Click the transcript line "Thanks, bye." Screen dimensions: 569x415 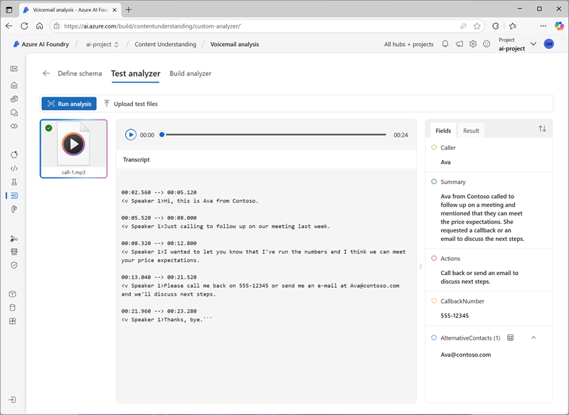(167, 320)
